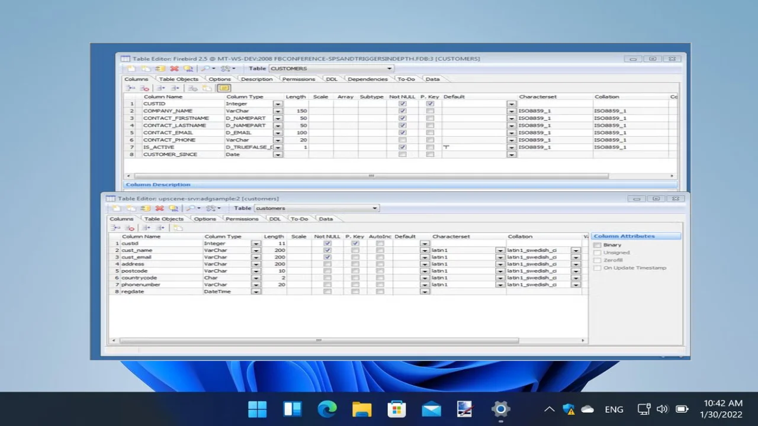Image resolution: width=758 pixels, height=426 pixels.
Task: Open default value dropdown for CUSTID row
Action: (x=512, y=104)
